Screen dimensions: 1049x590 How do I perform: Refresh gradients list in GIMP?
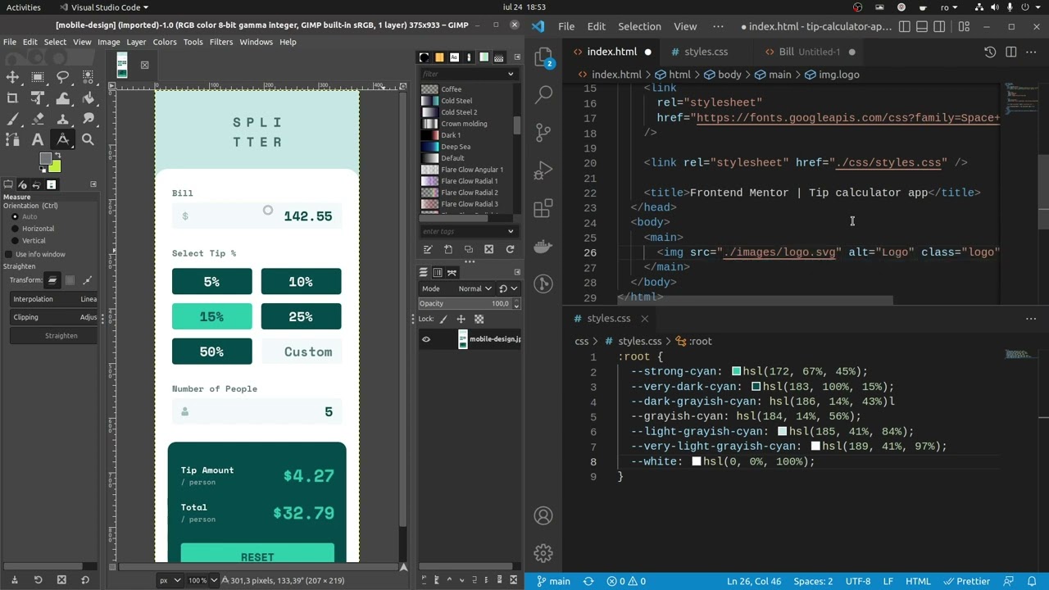510,249
